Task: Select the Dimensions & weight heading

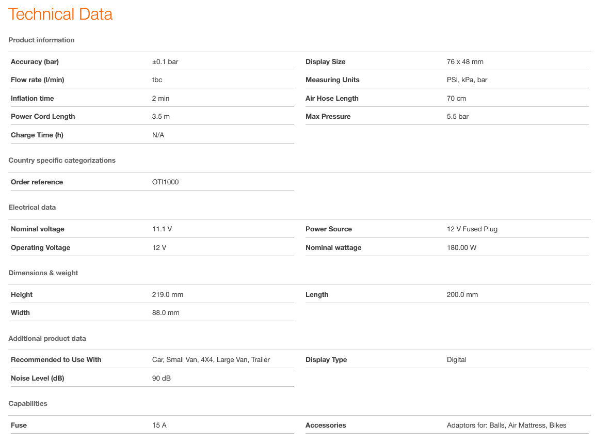Action: pyautogui.click(x=43, y=273)
